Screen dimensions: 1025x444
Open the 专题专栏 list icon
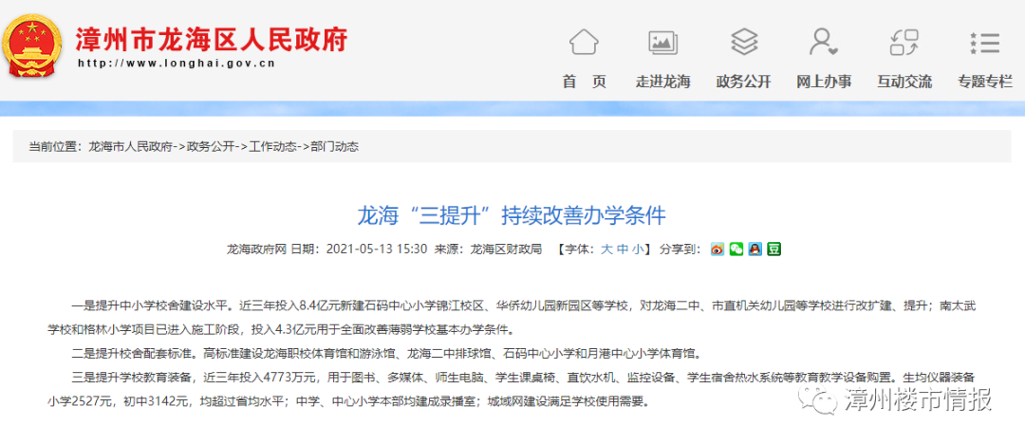point(984,43)
